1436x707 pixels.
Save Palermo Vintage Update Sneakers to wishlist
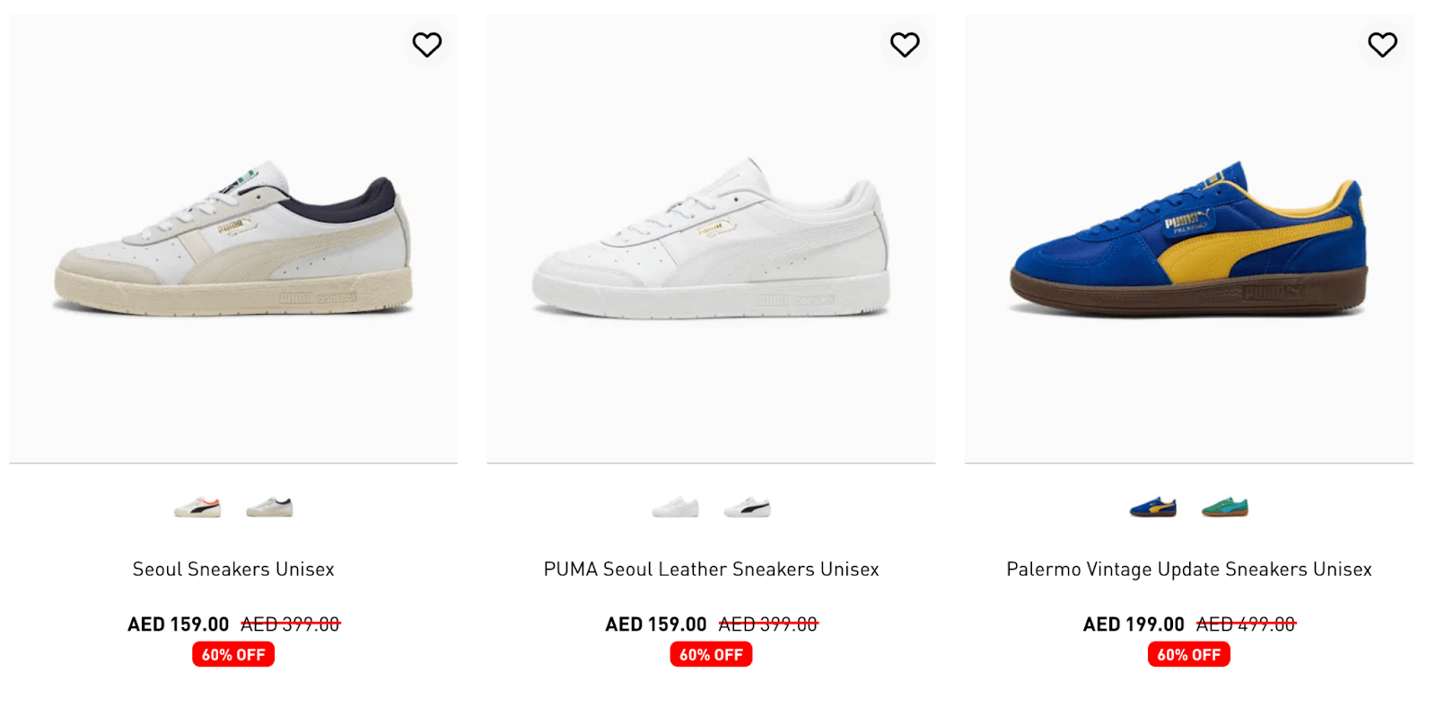pos(1382,45)
